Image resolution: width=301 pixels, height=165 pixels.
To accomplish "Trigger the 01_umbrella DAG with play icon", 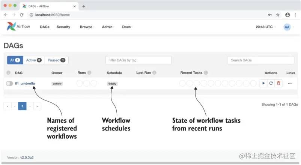I will pos(263,83).
